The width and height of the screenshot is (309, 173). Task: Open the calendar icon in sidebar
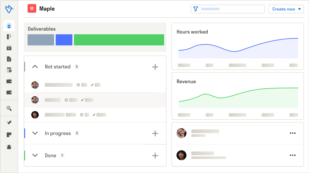click(x=9, y=48)
